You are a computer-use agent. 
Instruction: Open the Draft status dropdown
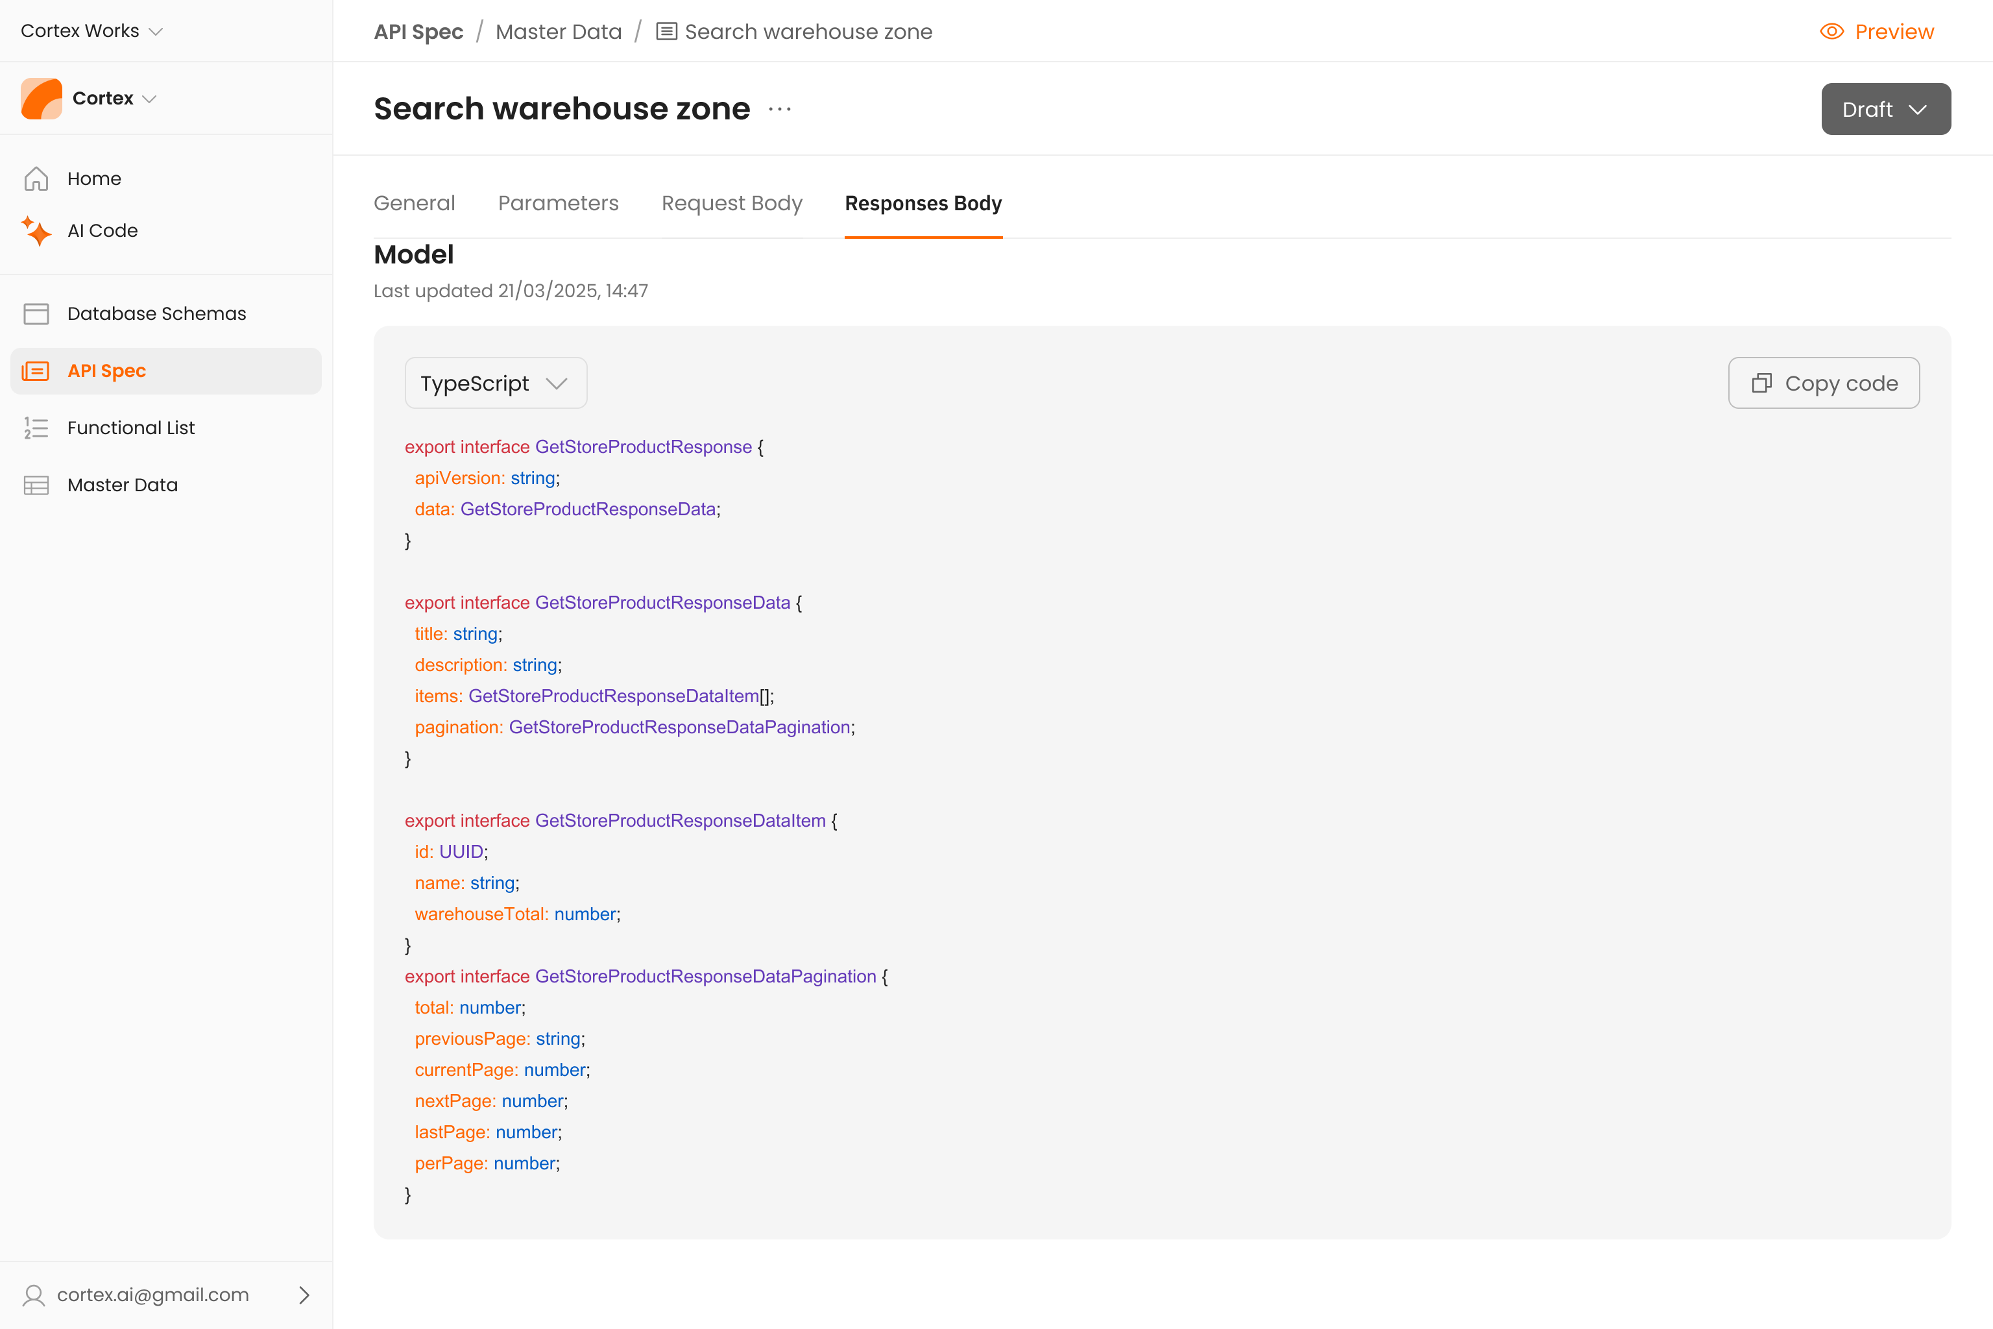click(x=1885, y=109)
